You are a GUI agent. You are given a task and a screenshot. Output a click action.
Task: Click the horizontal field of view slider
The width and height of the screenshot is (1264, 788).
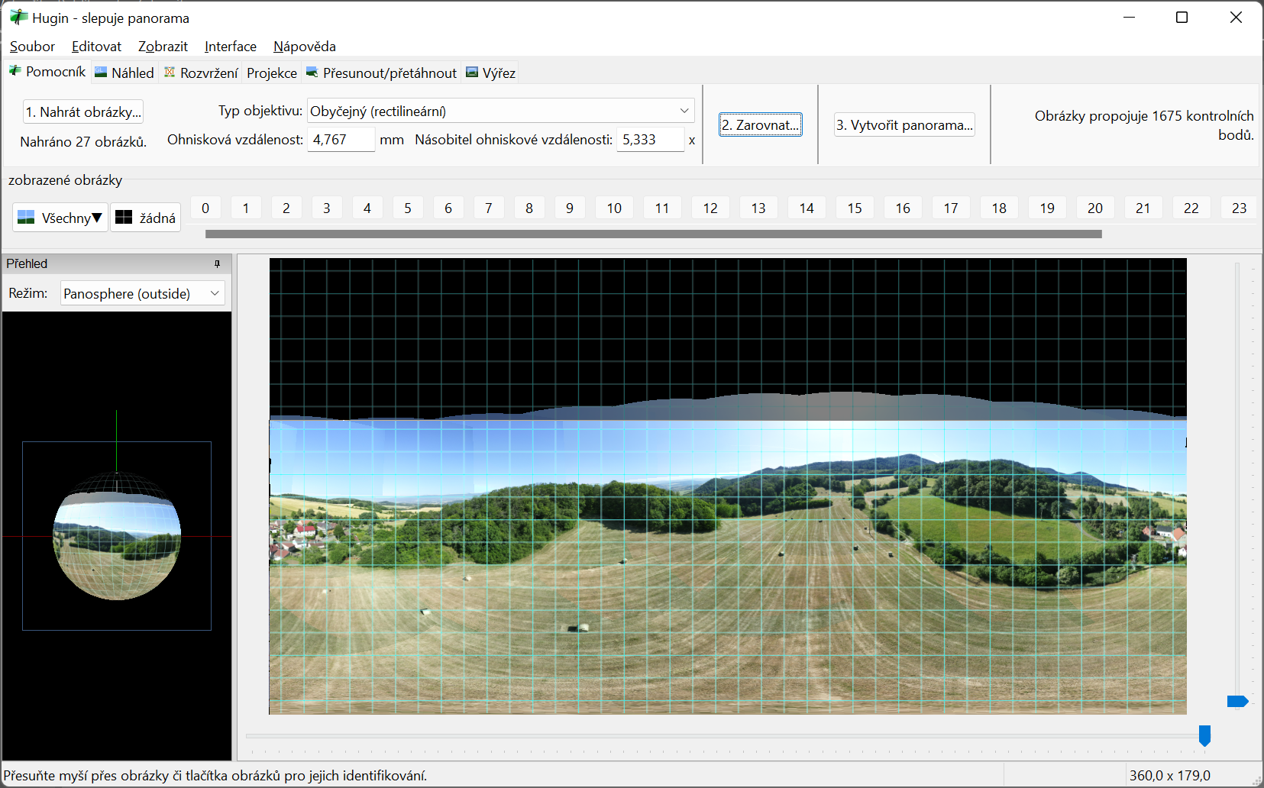(1204, 736)
